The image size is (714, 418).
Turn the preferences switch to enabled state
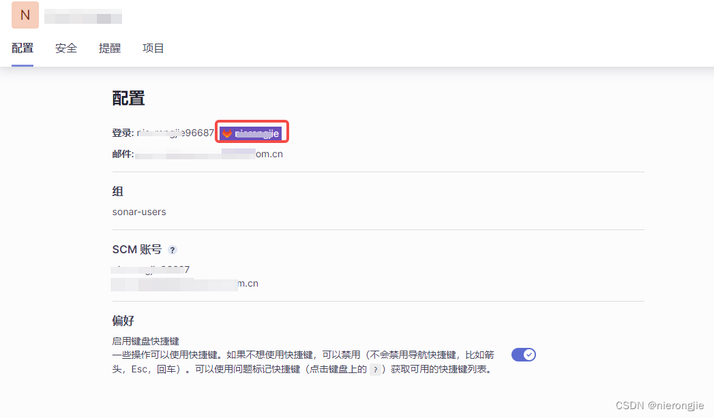click(523, 354)
